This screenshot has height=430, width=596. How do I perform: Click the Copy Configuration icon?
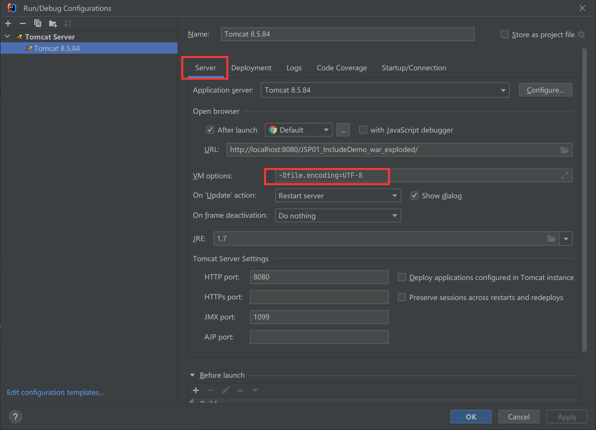click(x=38, y=23)
